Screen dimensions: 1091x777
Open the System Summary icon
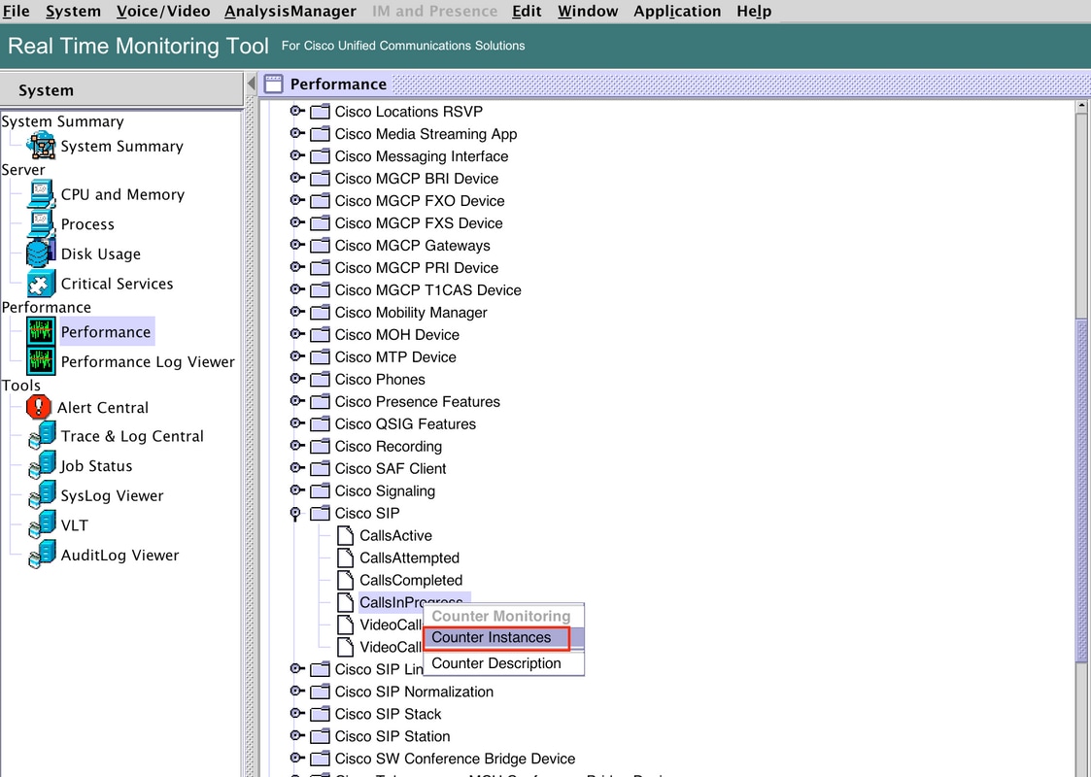(41, 145)
